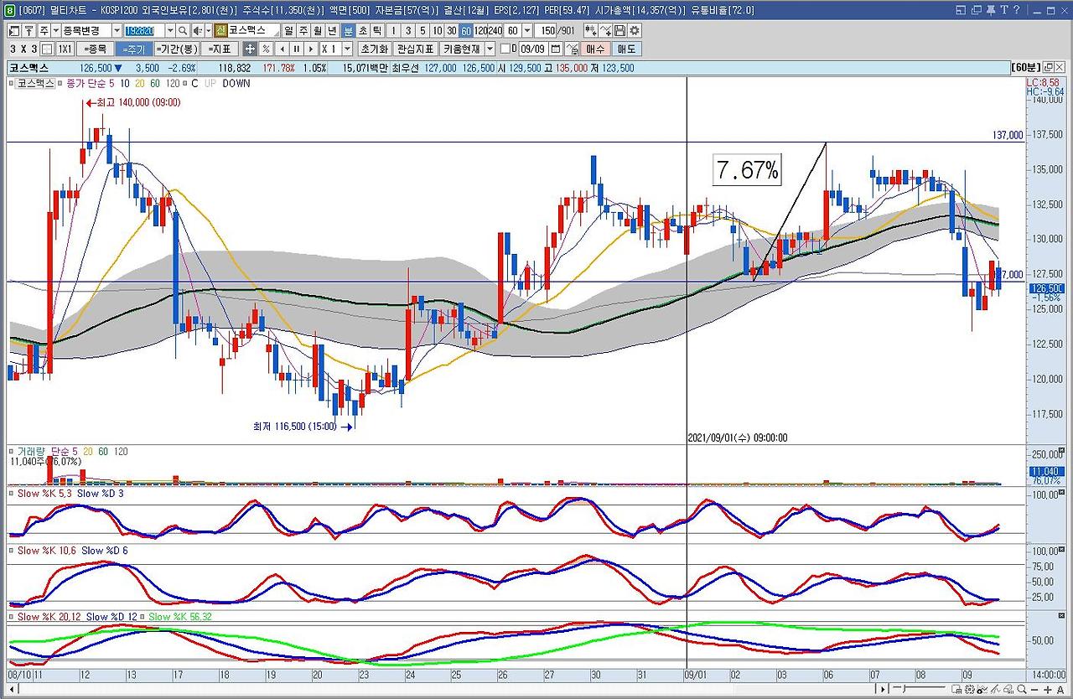The image size is (1073, 699).
Task: Click the 초기화 reset button
Action: (x=374, y=49)
